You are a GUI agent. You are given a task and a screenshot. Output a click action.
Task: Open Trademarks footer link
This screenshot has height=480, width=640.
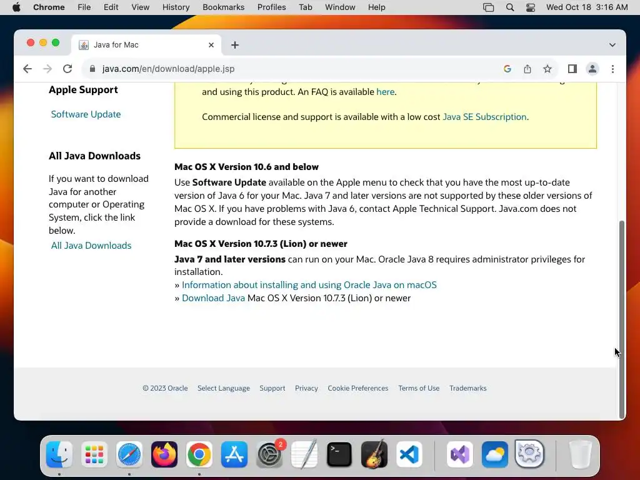pyautogui.click(x=467, y=388)
